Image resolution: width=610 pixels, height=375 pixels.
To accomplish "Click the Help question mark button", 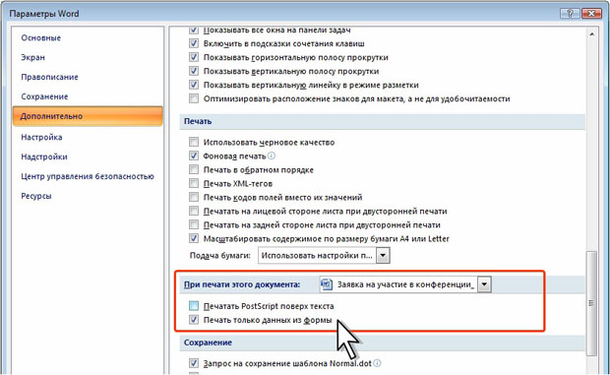I will click(x=569, y=13).
